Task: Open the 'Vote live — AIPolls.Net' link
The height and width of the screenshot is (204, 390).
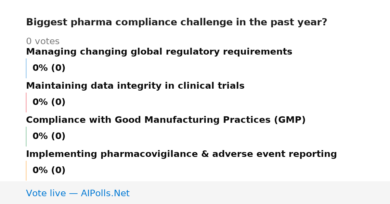Action: (x=78, y=194)
